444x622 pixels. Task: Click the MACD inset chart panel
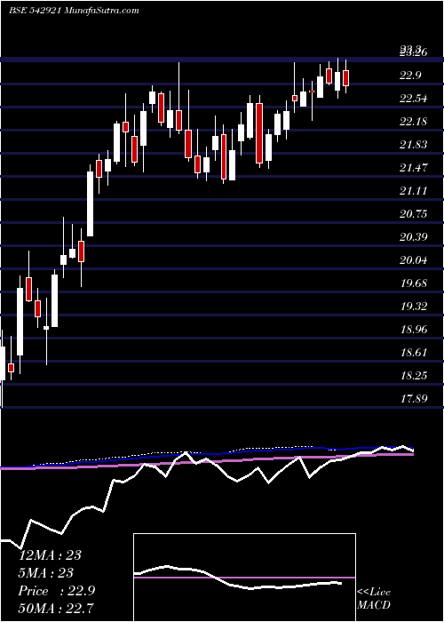(x=244, y=578)
